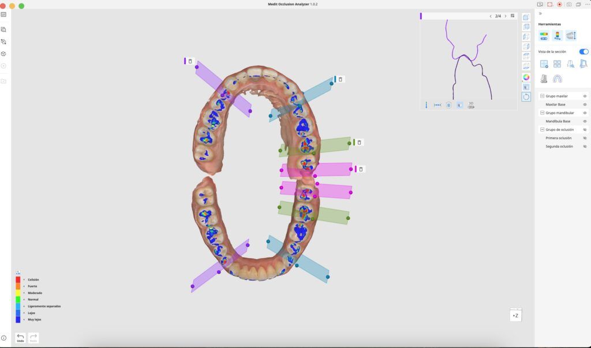Select Segunda oclusión in the tree
Screen dimensions: 591x348
click(559, 146)
